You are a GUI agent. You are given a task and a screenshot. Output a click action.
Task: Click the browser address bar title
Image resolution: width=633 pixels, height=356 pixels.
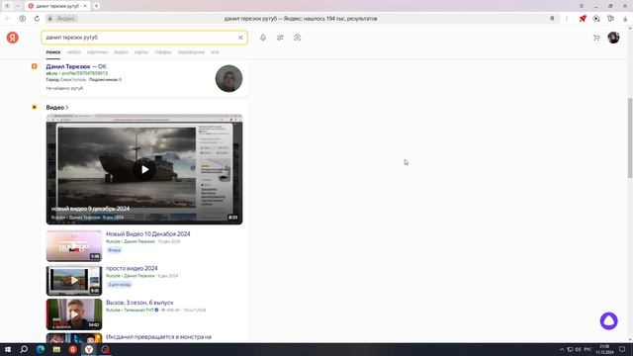(301, 19)
